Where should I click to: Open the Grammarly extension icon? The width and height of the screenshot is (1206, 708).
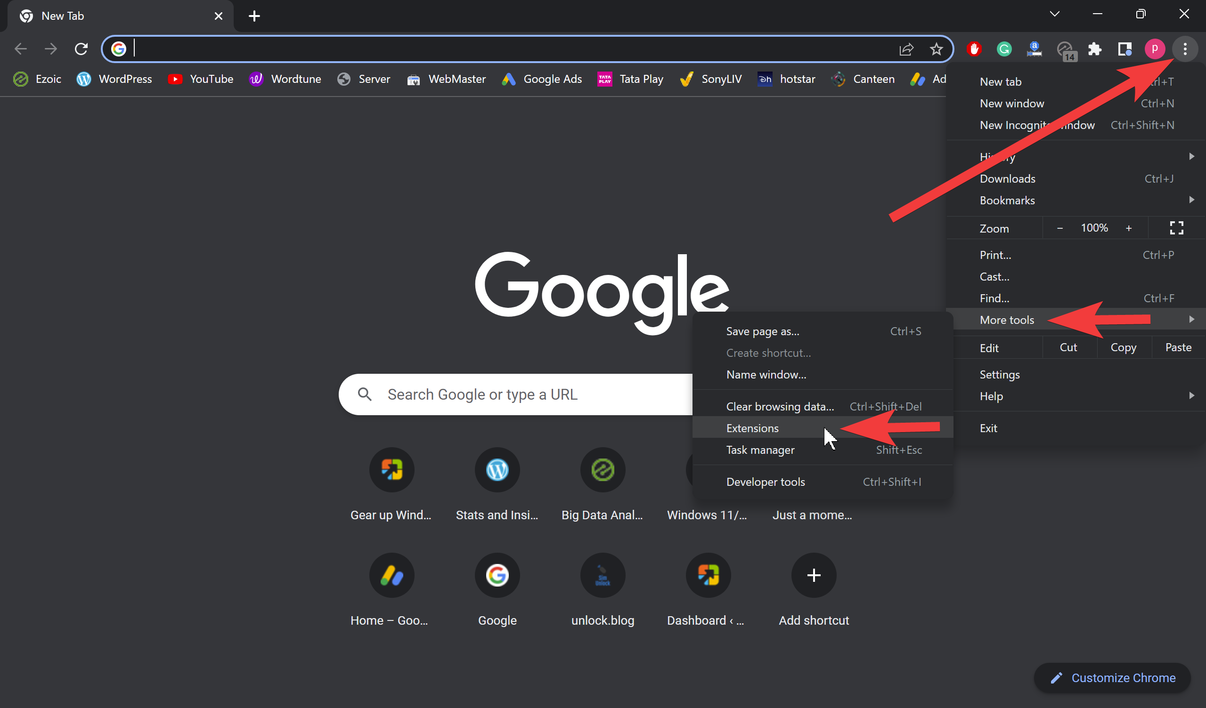(1004, 49)
